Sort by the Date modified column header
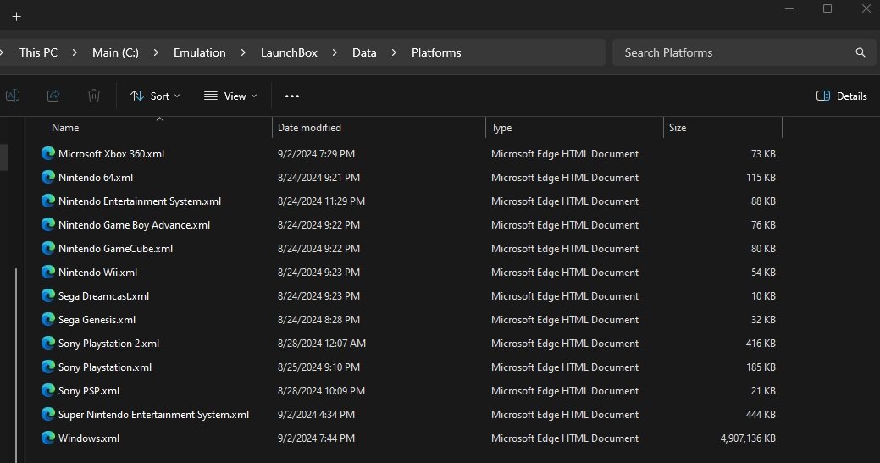 (309, 128)
